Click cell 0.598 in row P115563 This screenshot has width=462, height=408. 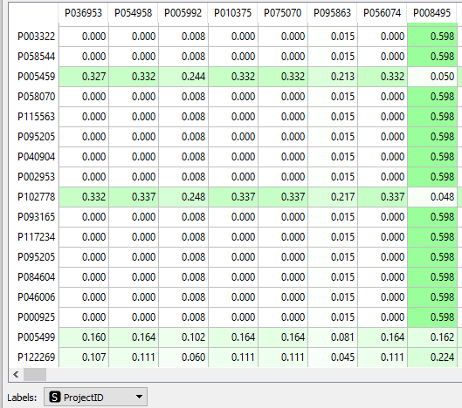pos(432,117)
